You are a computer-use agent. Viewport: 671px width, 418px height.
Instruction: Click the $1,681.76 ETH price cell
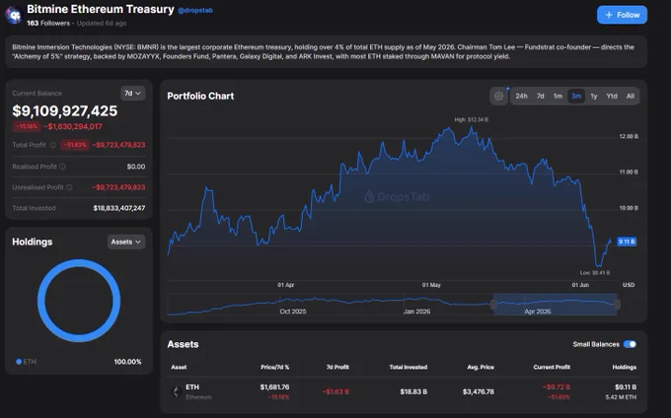[274, 387]
